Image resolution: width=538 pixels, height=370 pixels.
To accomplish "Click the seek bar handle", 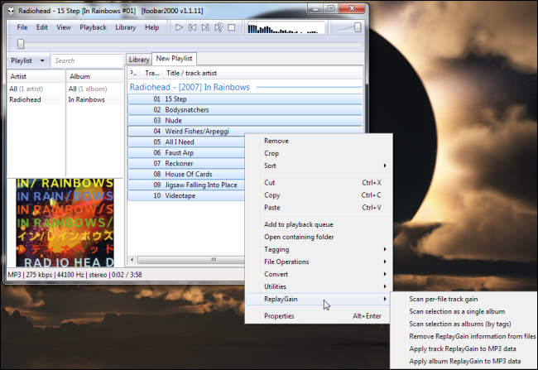I will tap(21, 44).
